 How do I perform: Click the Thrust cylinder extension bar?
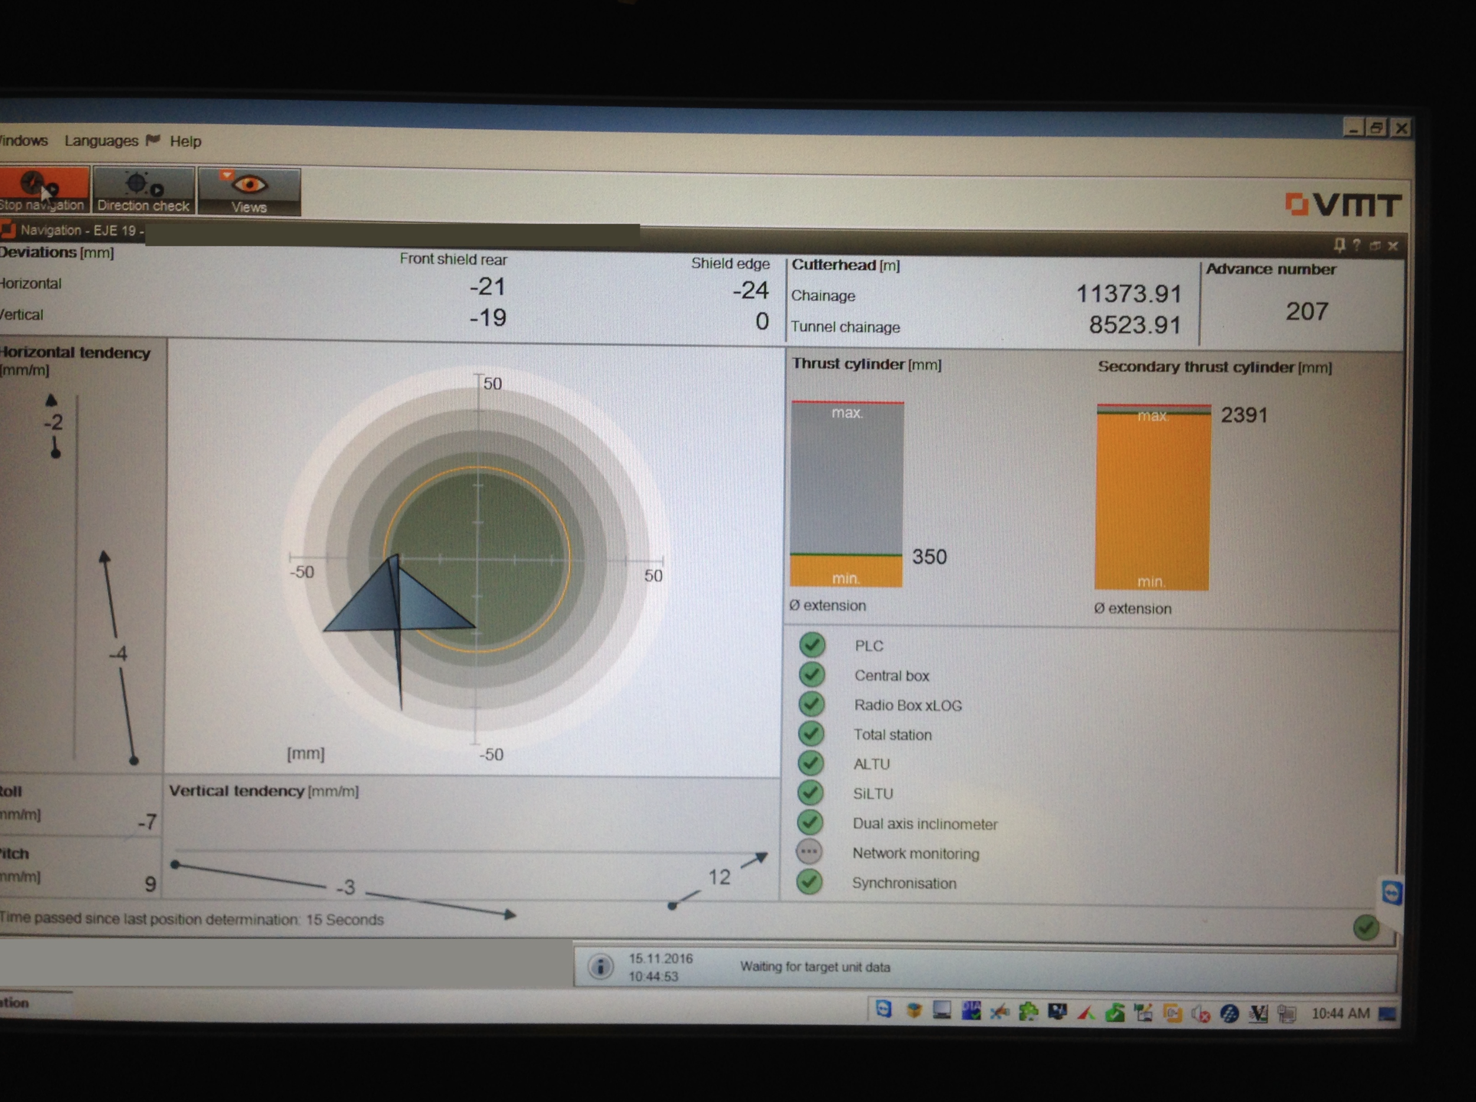[x=847, y=494]
